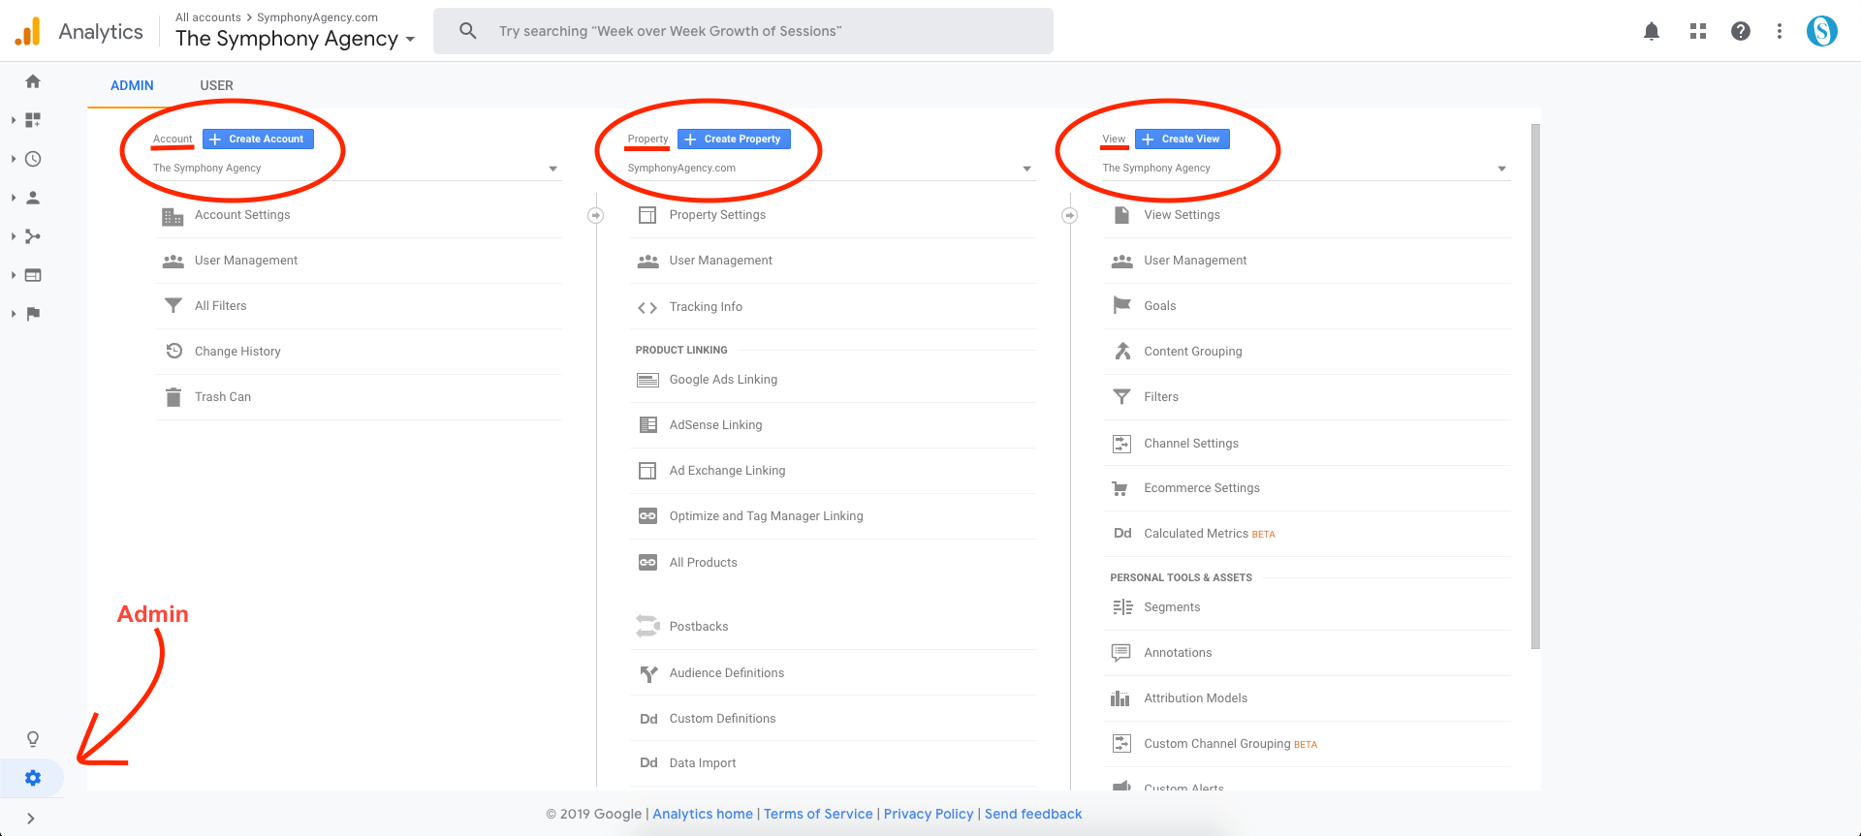Click the Create Property button
Image resolution: width=1861 pixels, height=836 pixels.
(734, 139)
